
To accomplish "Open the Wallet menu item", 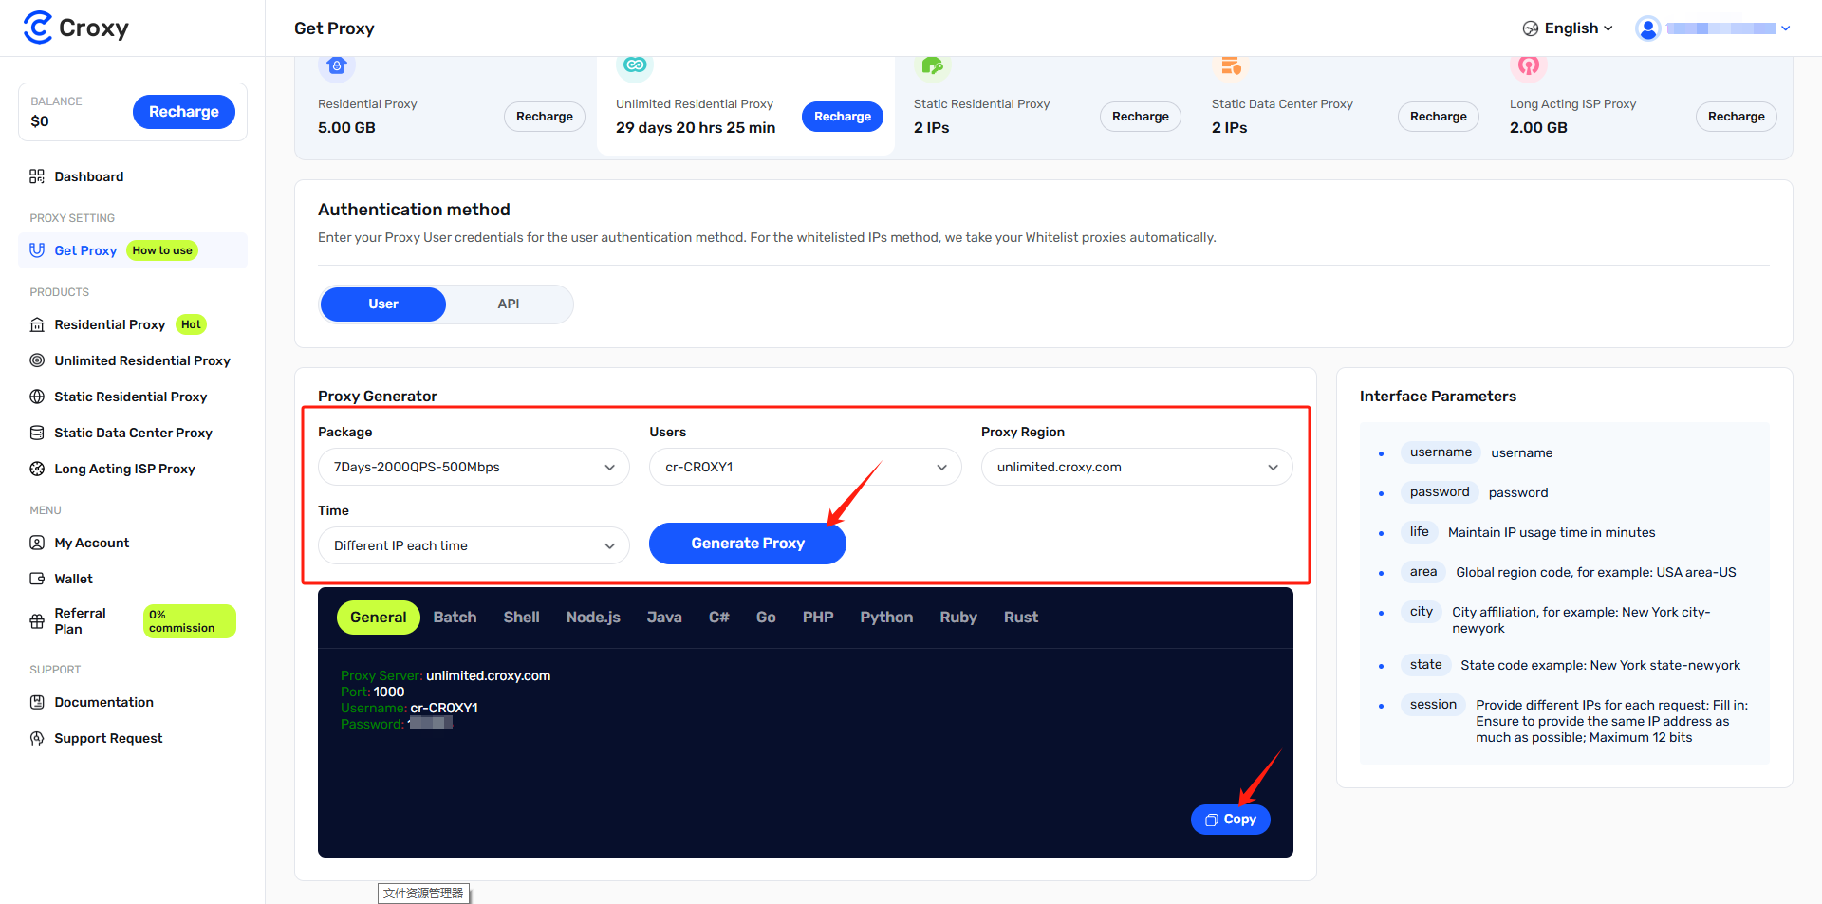I will [133, 579].
